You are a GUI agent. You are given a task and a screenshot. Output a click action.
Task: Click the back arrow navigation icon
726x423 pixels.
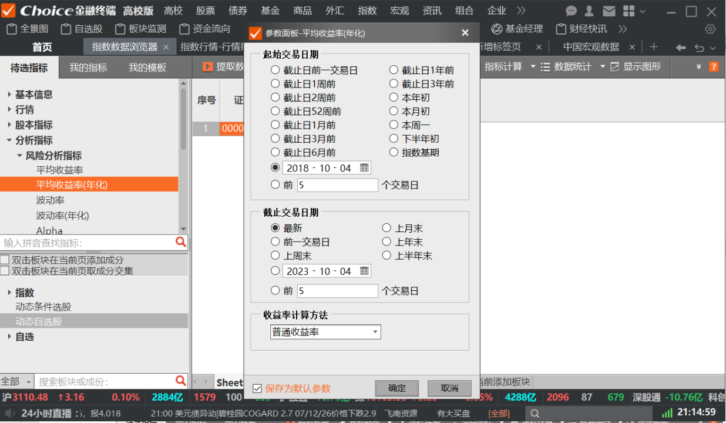[x=681, y=48]
